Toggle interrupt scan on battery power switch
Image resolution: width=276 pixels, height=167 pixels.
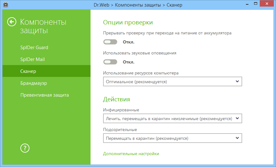(x=110, y=42)
